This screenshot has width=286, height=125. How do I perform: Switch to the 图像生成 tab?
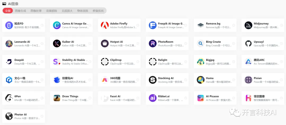tap(20, 11)
